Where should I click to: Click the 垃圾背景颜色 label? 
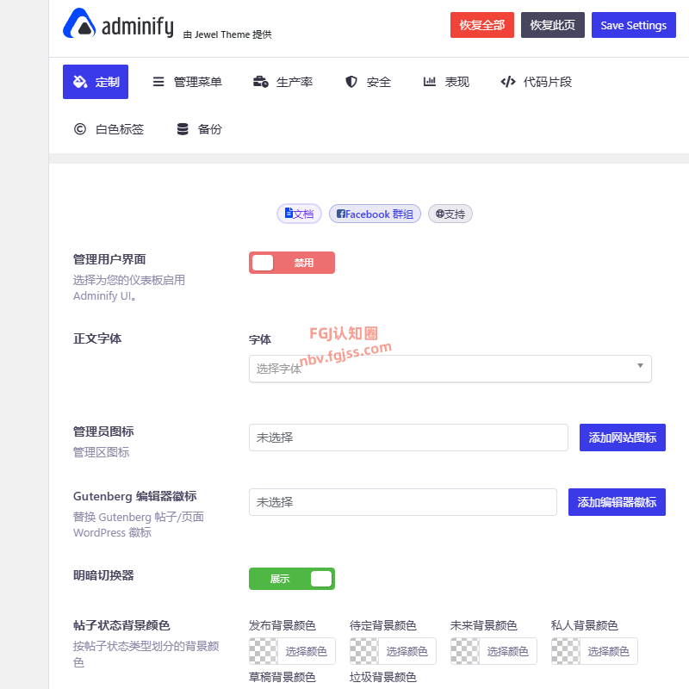tap(382, 677)
